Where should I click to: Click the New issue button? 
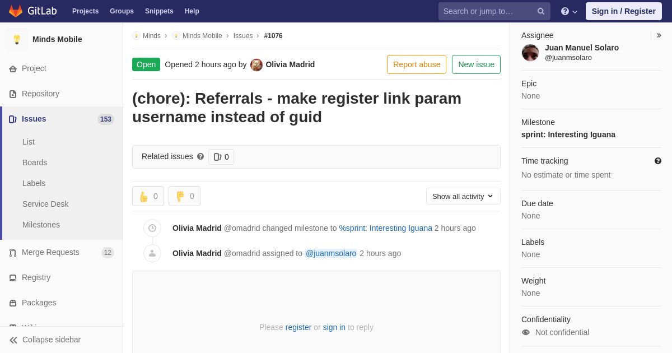[x=476, y=64]
